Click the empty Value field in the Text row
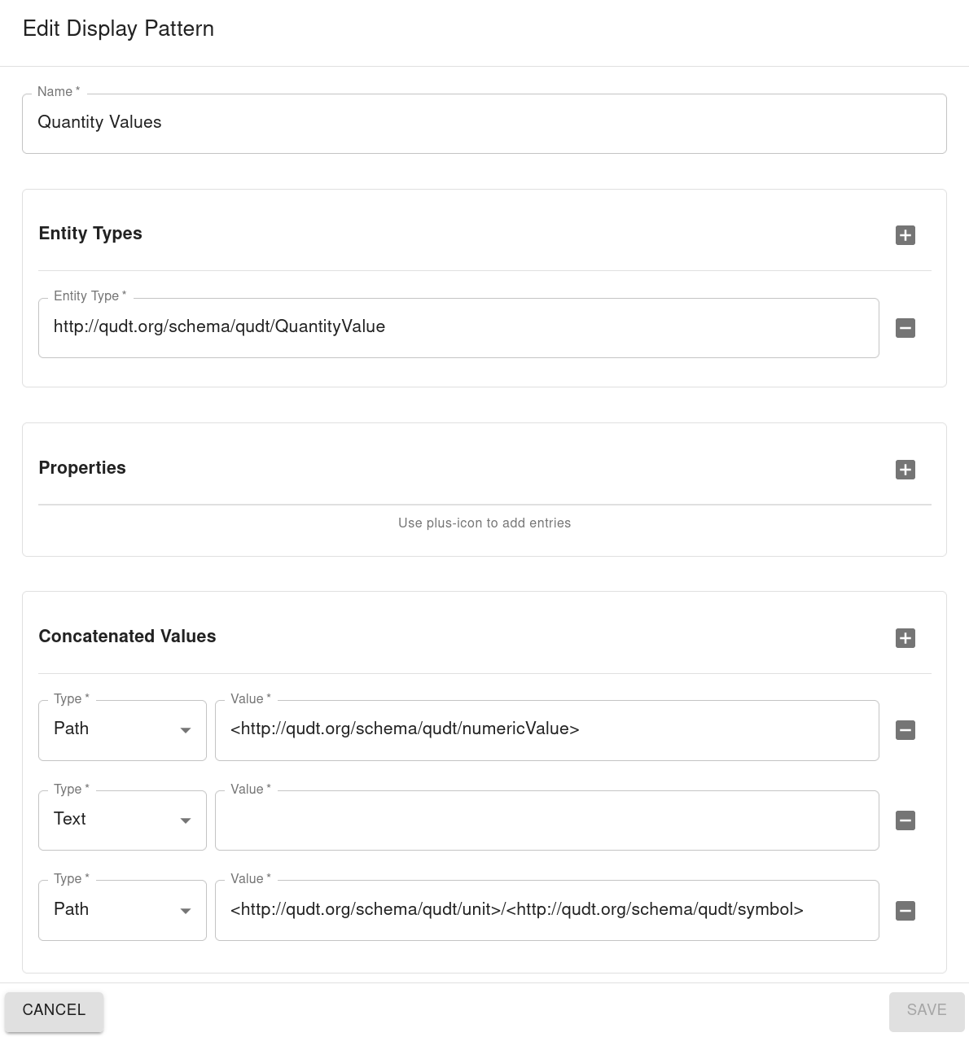Viewport: 969px width, 1037px height. click(x=547, y=820)
